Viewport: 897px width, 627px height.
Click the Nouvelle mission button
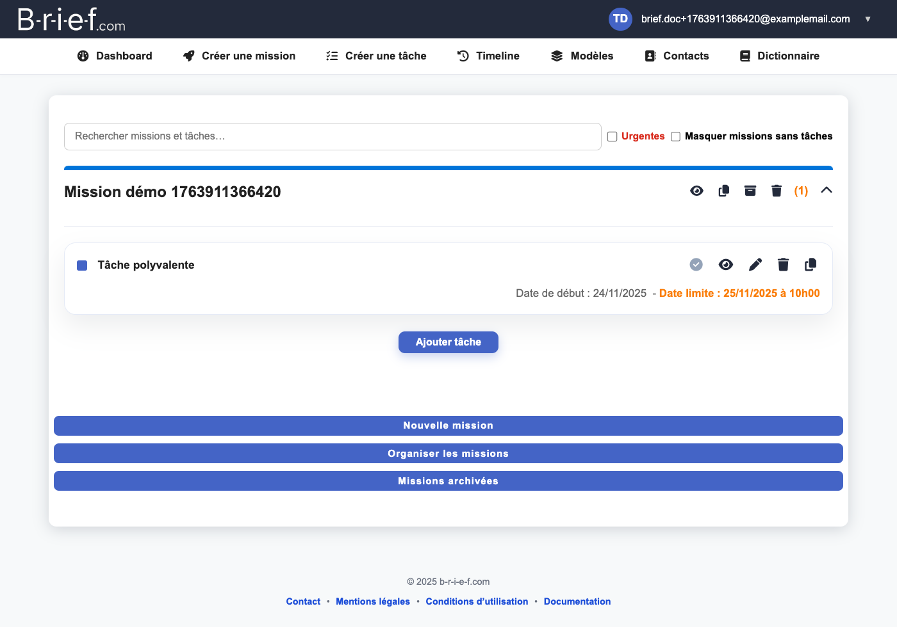click(x=448, y=425)
